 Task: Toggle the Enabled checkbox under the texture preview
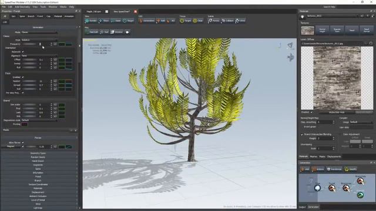[x=311, y=112]
